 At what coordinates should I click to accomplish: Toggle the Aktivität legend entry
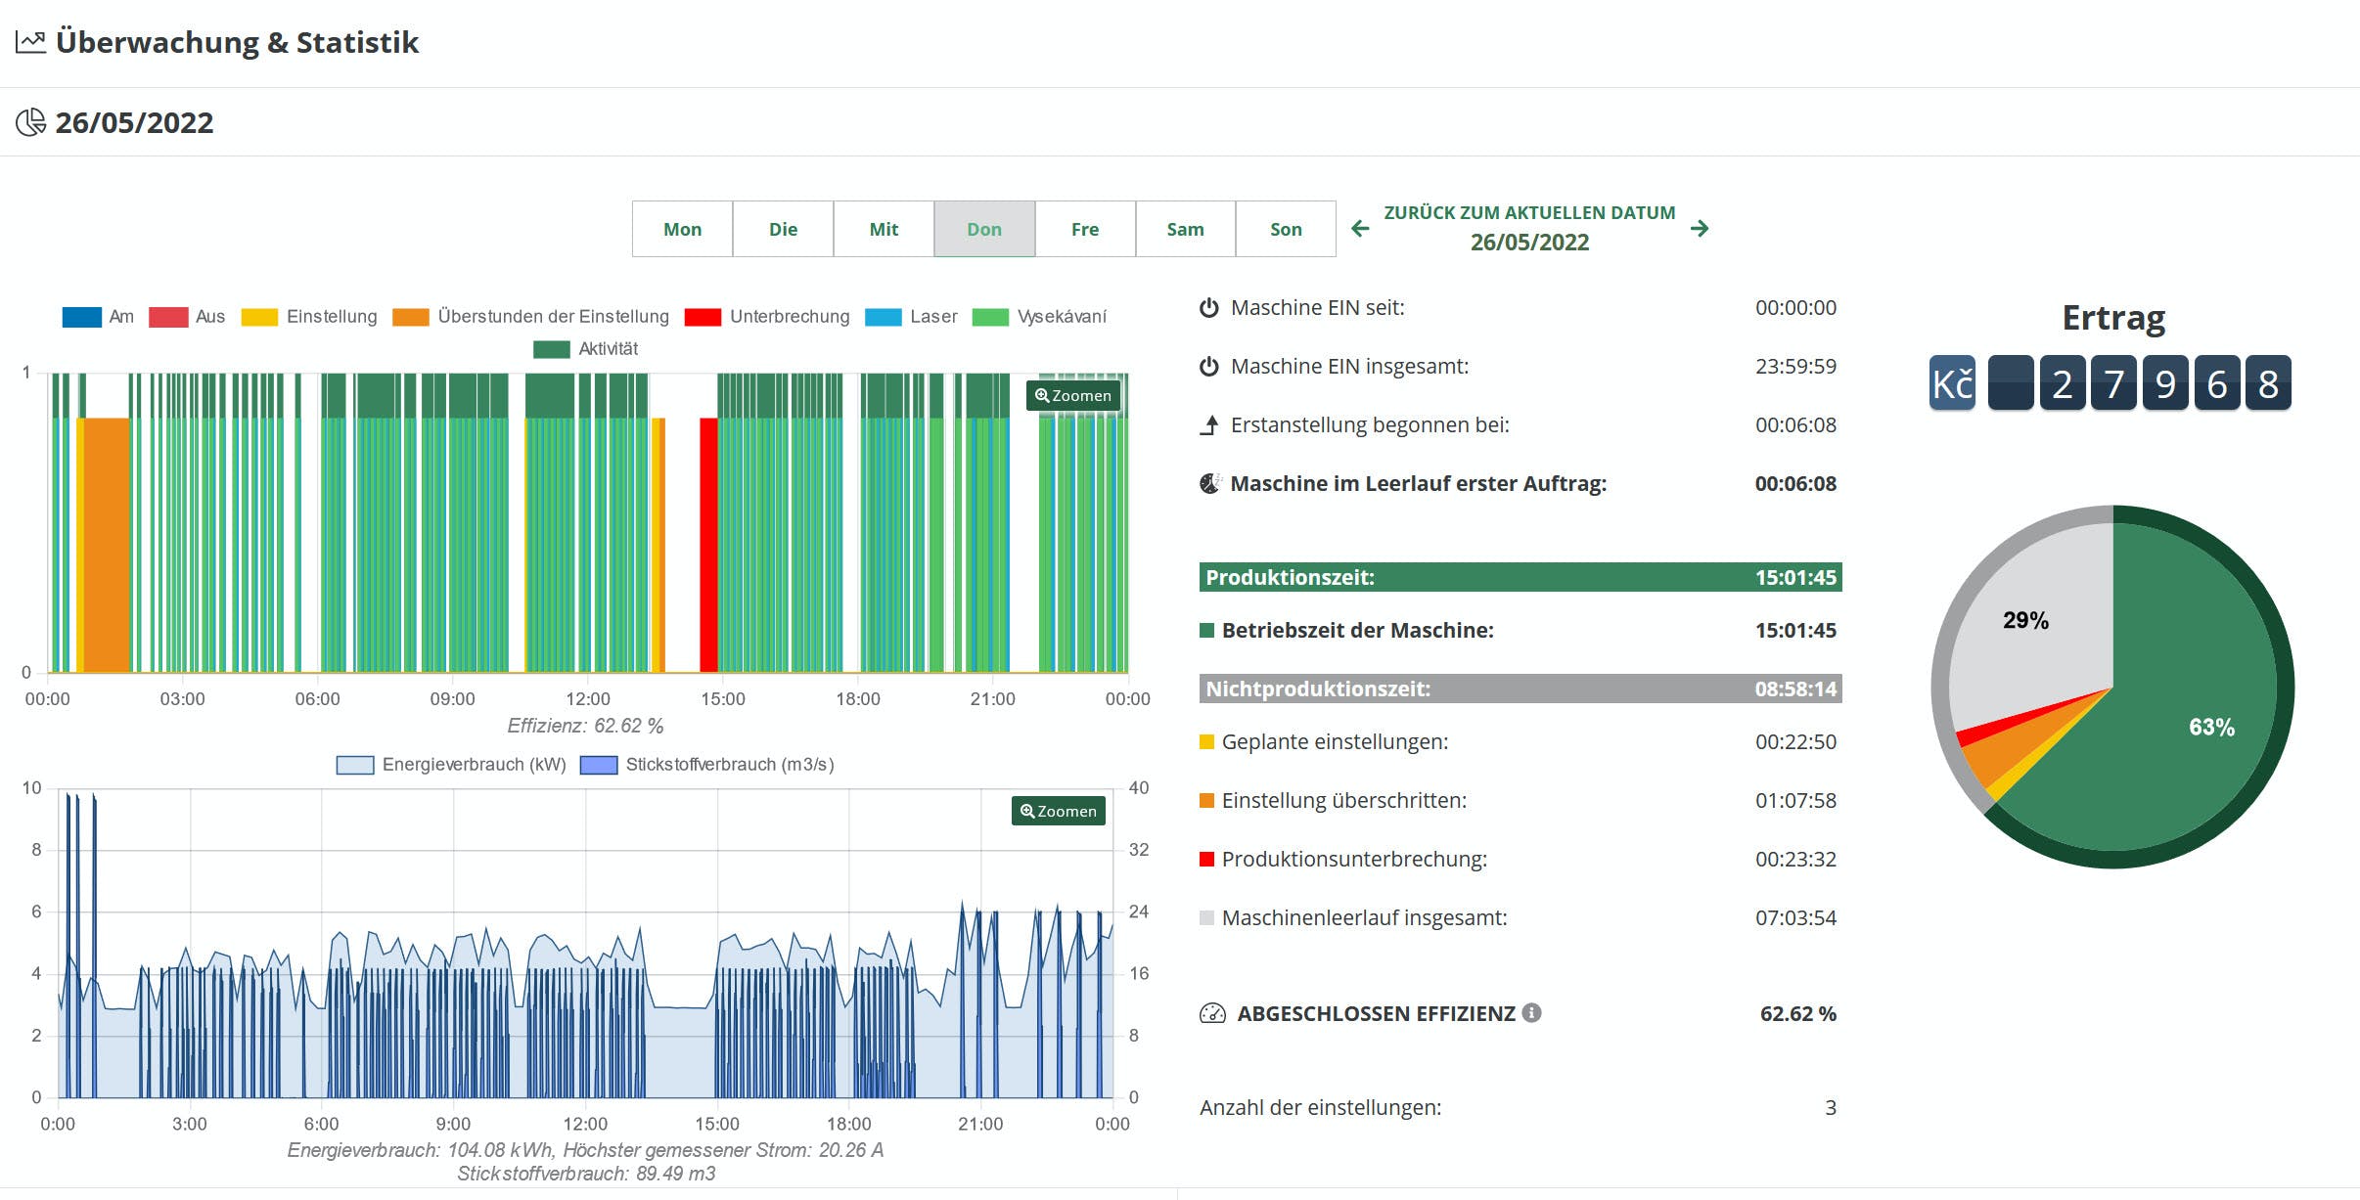pyautogui.click(x=585, y=349)
